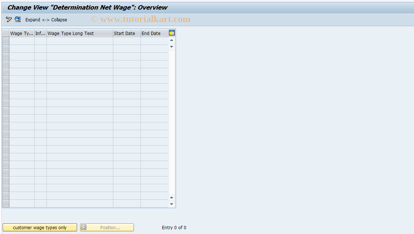Click first row Wage Type Long Text cell

(80, 41)
